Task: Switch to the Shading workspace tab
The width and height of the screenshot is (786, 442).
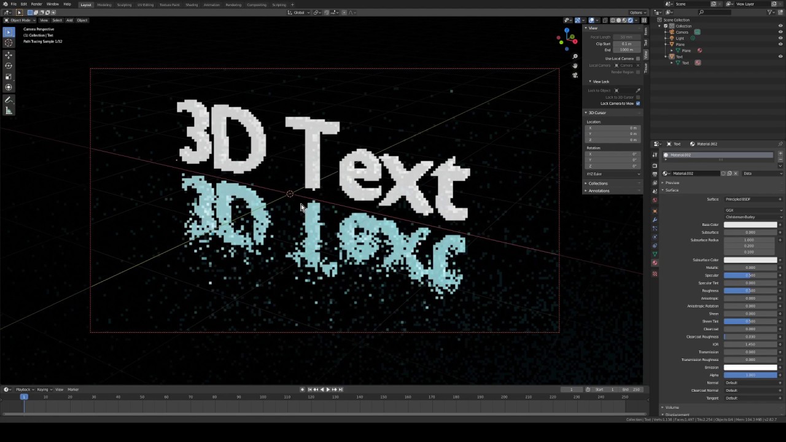Action: pos(192,5)
